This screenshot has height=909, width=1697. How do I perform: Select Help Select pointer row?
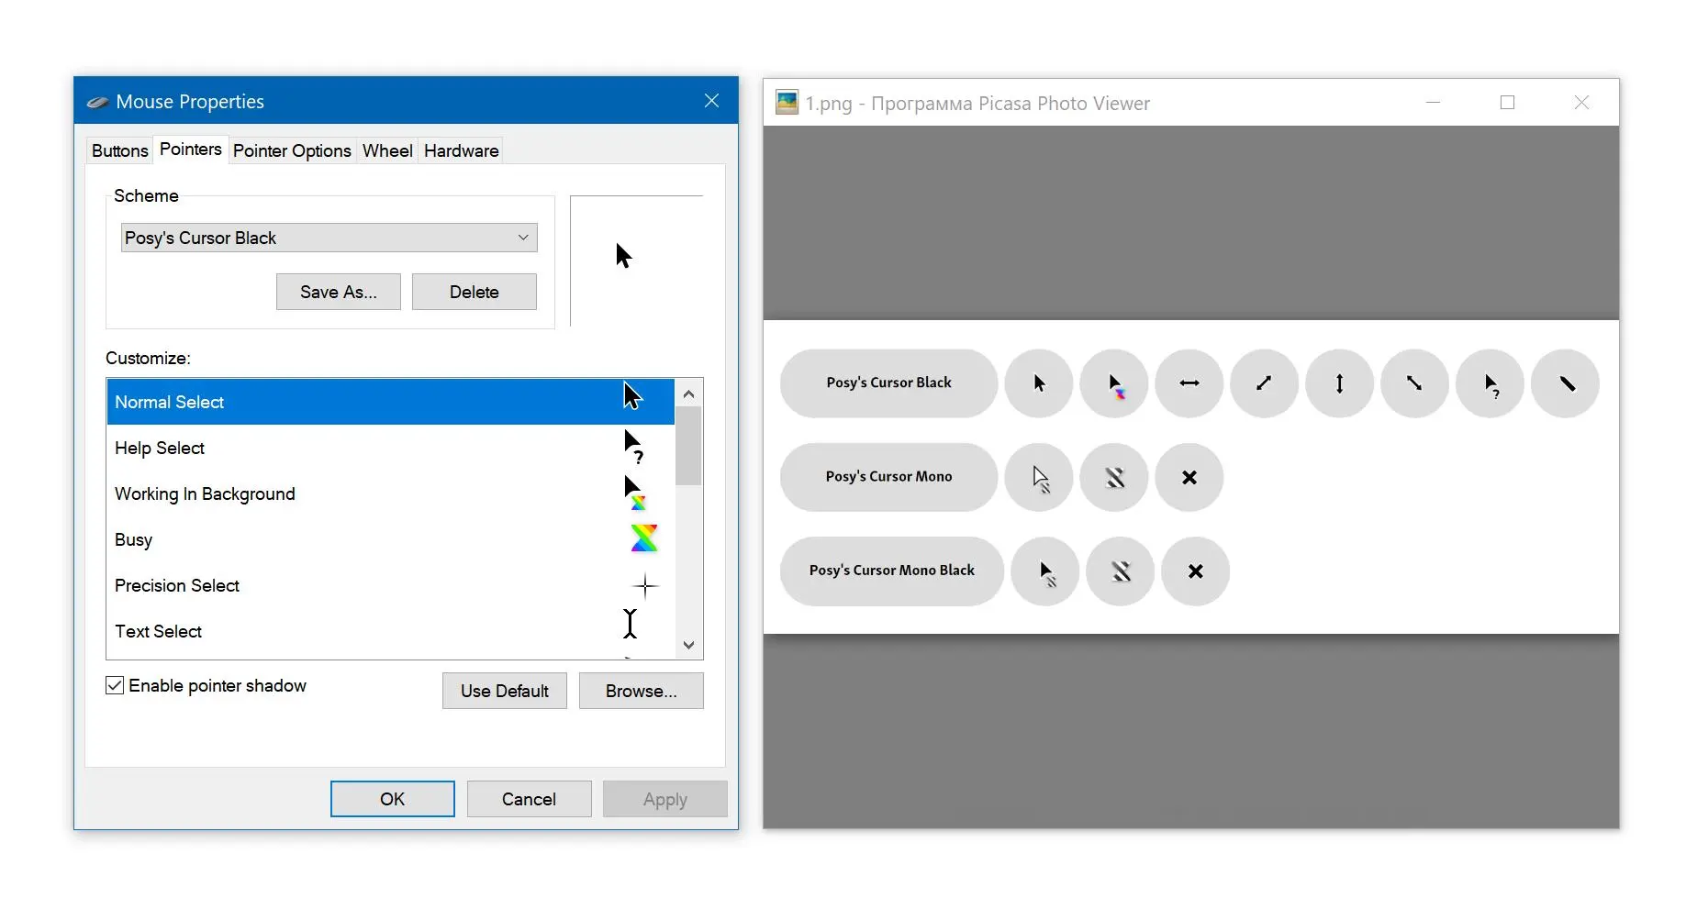coord(390,448)
